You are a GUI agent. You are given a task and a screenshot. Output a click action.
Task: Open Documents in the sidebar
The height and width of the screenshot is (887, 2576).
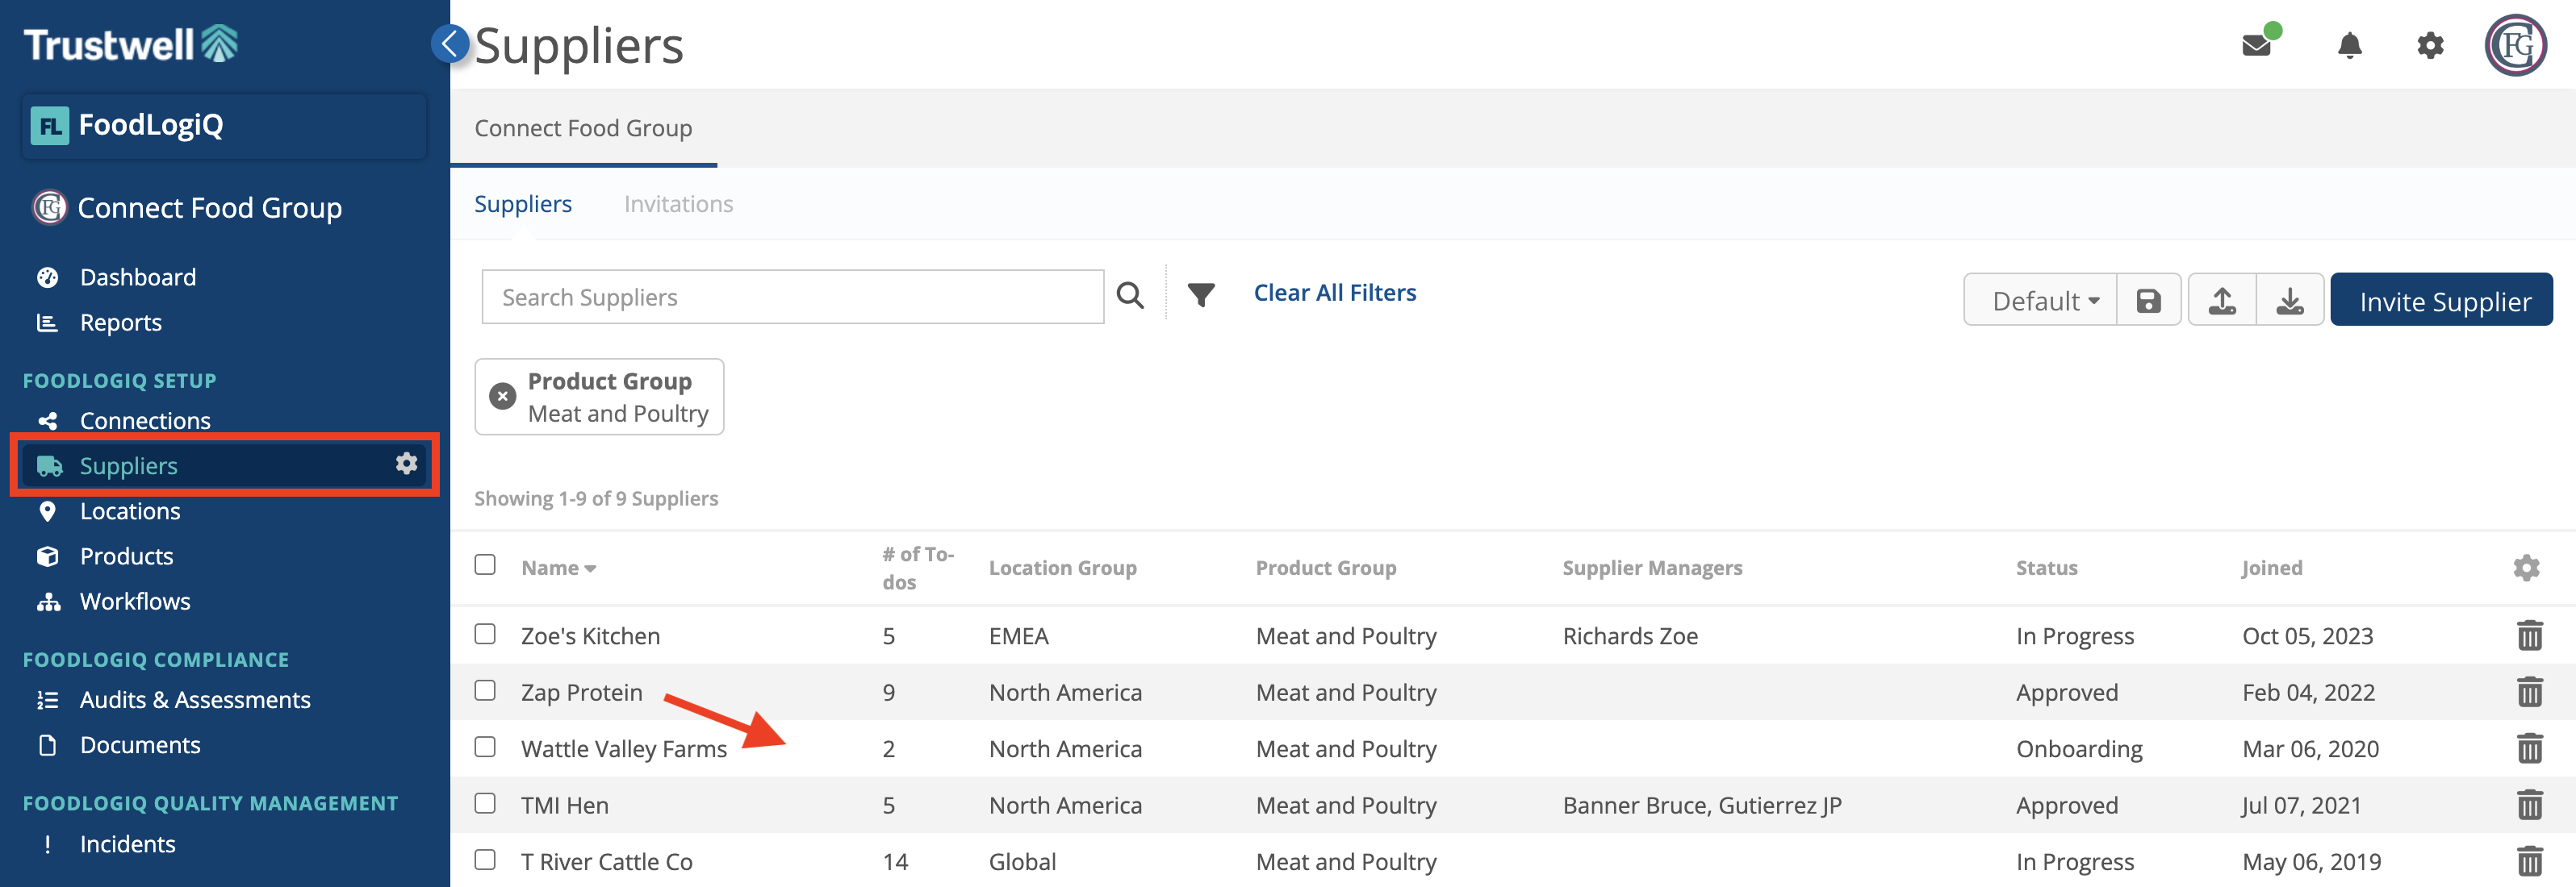[x=140, y=745]
